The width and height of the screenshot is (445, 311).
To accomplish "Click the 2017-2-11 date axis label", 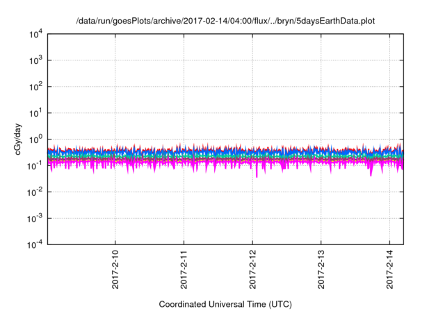I will tap(184, 269).
